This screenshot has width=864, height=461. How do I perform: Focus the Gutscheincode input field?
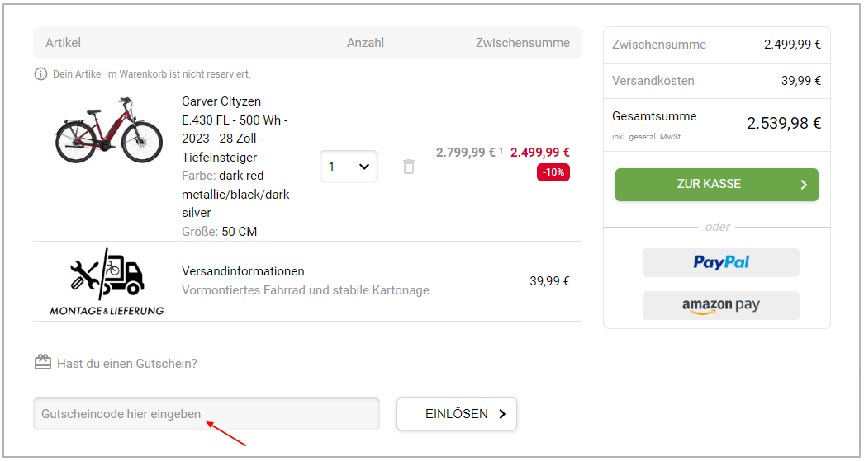click(x=206, y=414)
